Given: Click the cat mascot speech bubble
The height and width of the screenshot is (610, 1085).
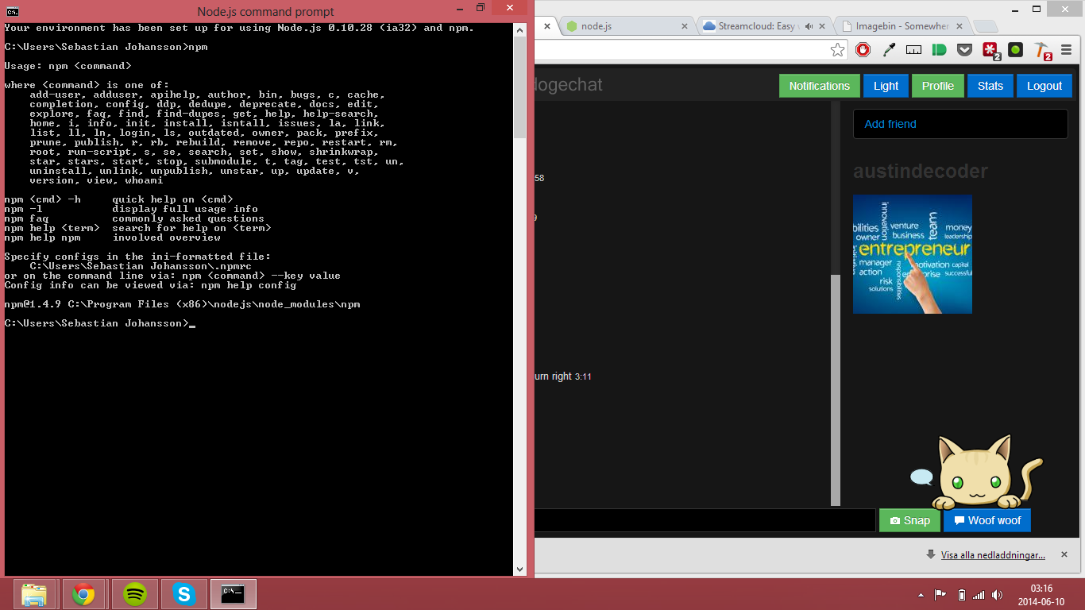Looking at the screenshot, I should coord(921,477).
